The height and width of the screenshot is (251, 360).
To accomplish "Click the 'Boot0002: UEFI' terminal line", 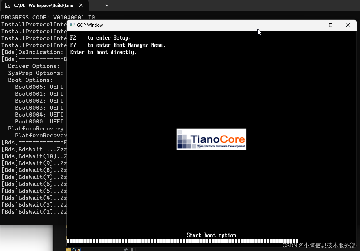I will (39, 101).
